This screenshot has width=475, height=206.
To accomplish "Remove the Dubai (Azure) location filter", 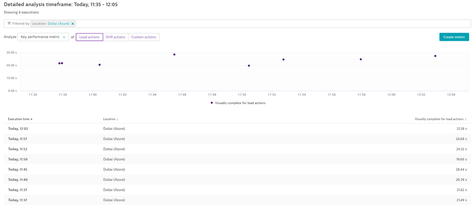I will click(x=73, y=24).
